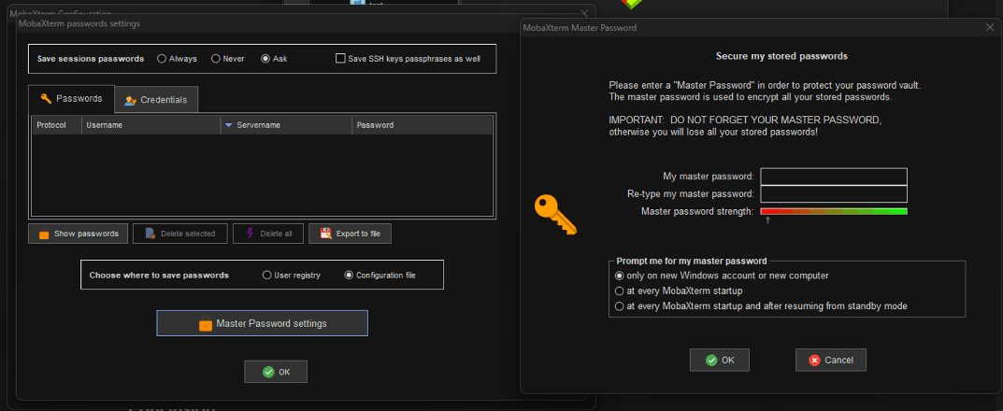Select User registry as password storage
The height and width of the screenshot is (411, 1003).
pos(266,276)
